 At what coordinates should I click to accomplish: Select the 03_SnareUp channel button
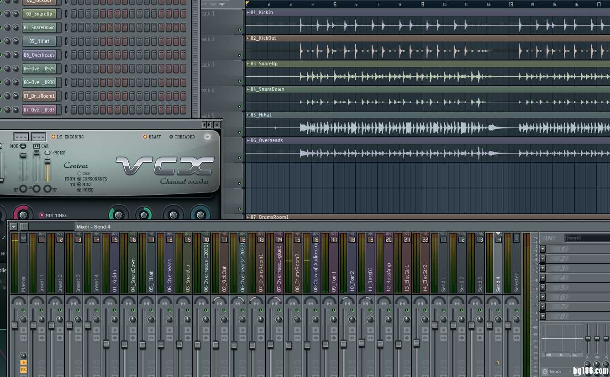(39, 14)
